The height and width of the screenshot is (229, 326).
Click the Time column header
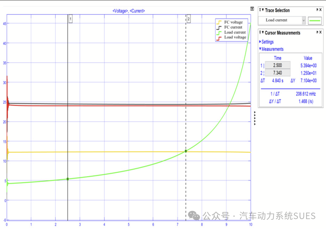pos(278,58)
